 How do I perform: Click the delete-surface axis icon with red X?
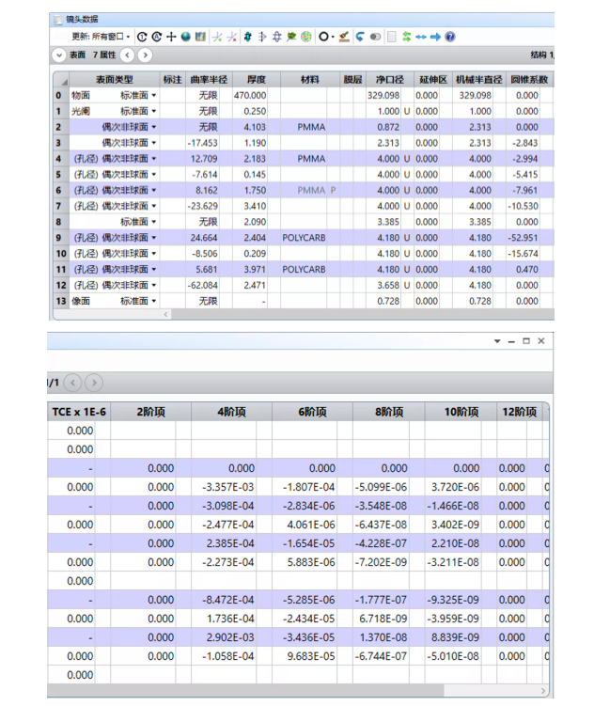[232, 37]
